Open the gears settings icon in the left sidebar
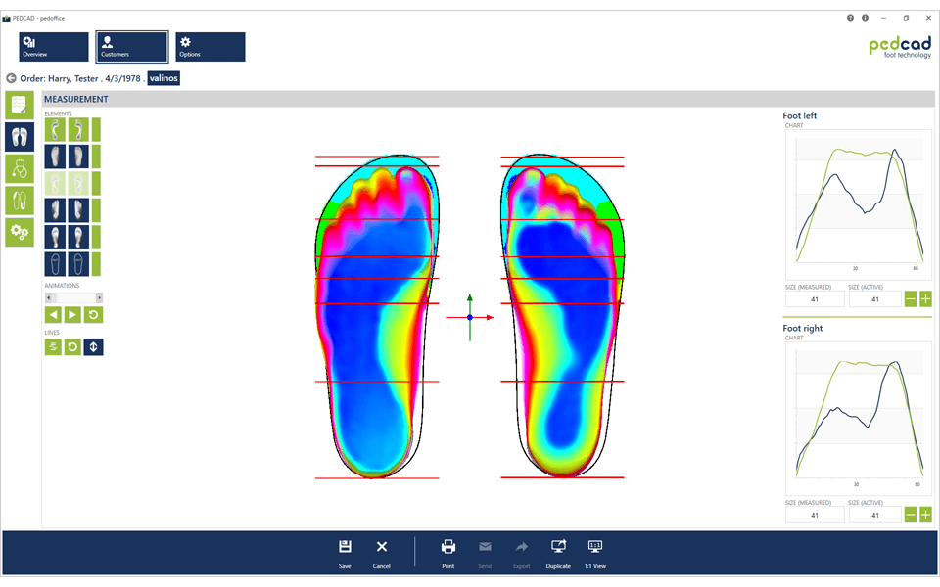The height and width of the screenshot is (587, 940). click(18, 232)
